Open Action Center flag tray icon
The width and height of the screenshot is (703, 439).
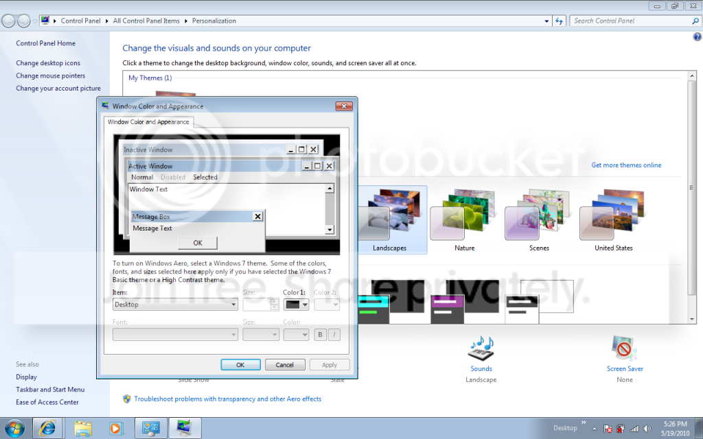click(608, 429)
